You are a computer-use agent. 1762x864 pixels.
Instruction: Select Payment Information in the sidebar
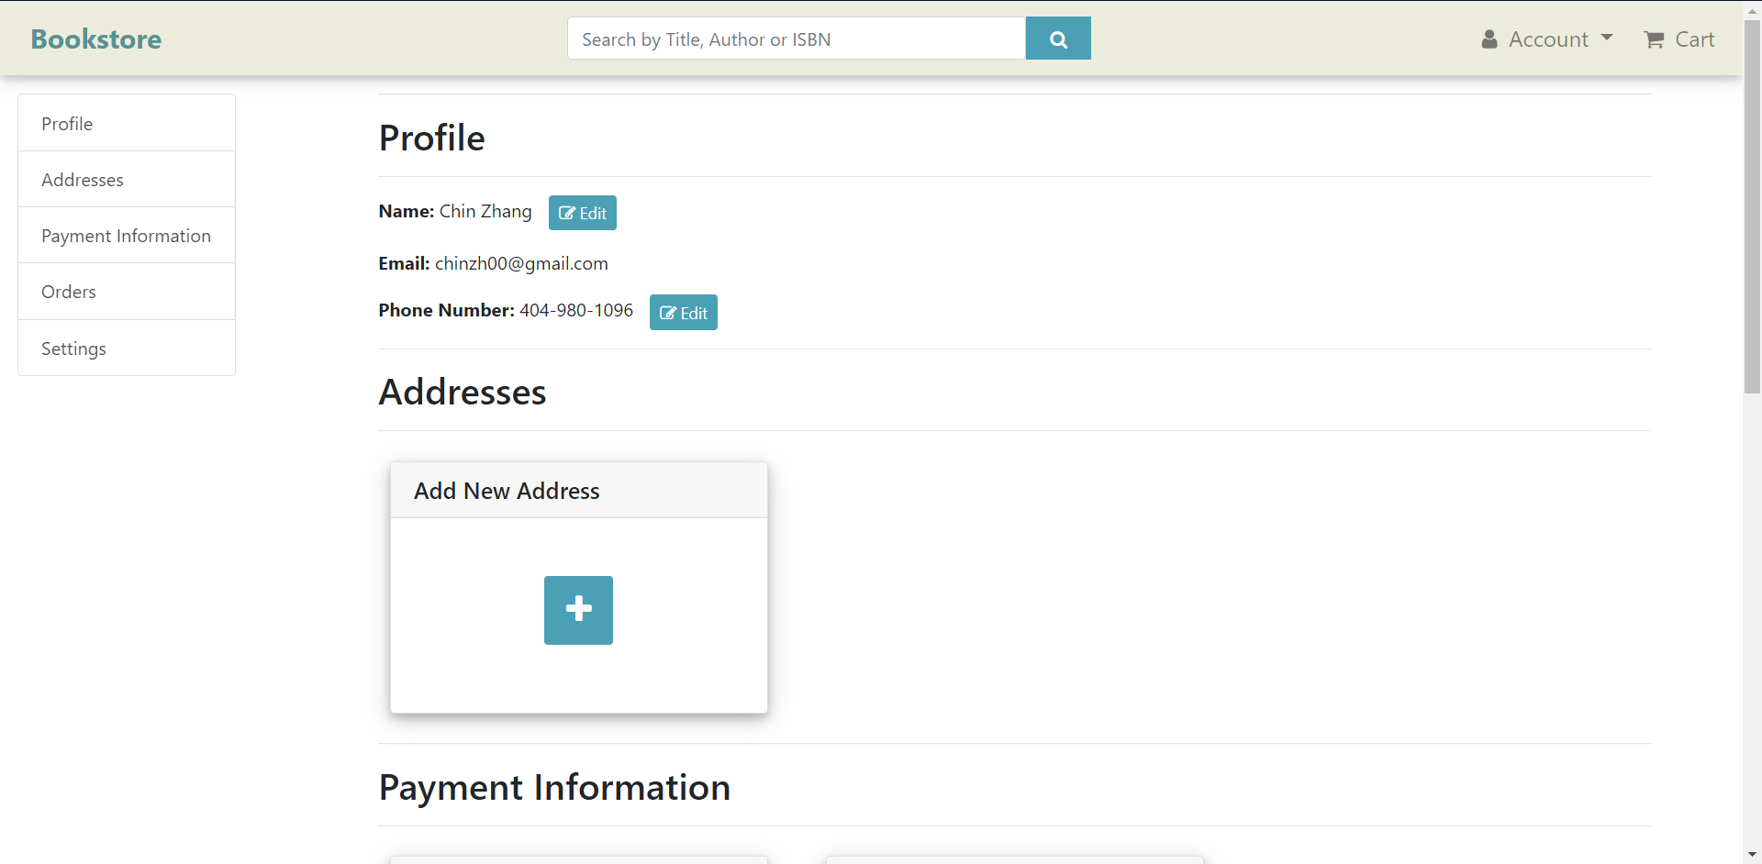tap(127, 236)
